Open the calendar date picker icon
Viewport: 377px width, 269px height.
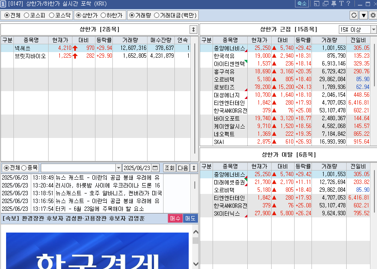click(155, 168)
